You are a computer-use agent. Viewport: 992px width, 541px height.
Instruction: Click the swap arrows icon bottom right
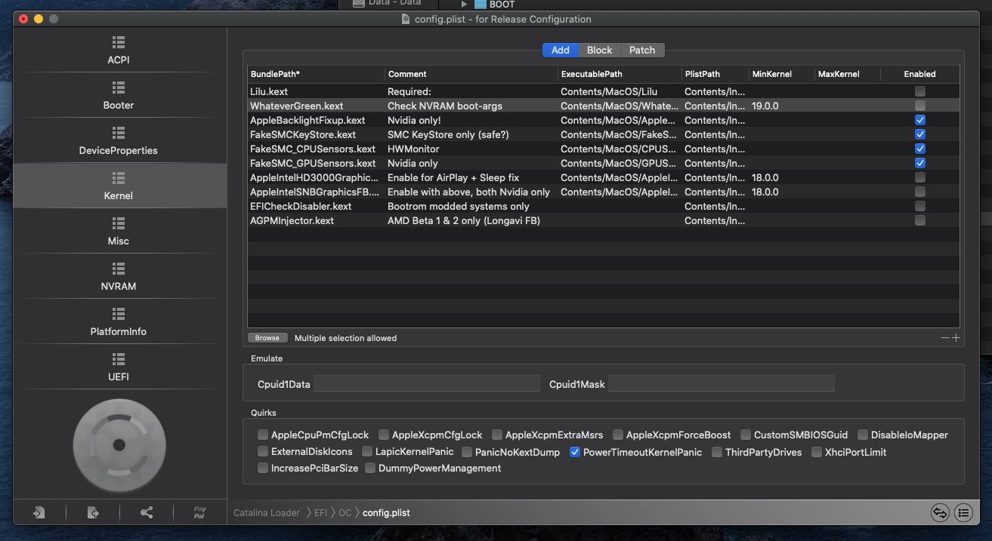pyautogui.click(x=940, y=512)
